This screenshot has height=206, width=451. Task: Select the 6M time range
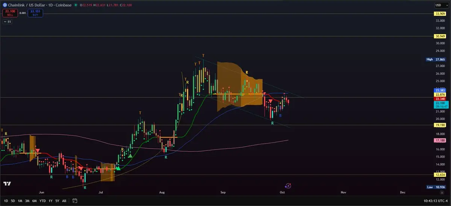35,201
